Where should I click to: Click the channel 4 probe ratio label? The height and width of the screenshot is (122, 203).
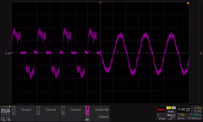click(87, 120)
